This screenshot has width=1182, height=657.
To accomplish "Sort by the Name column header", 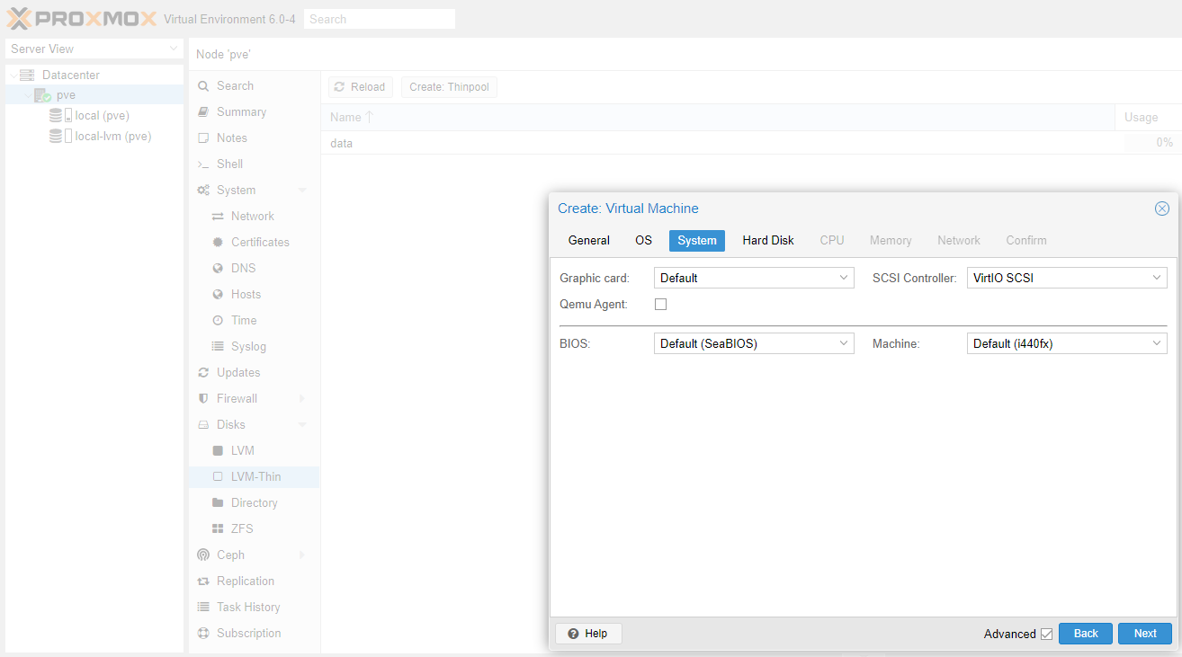I will (x=717, y=118).
